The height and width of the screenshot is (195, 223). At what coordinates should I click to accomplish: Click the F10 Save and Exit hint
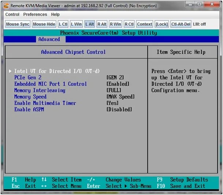point(181,186)
